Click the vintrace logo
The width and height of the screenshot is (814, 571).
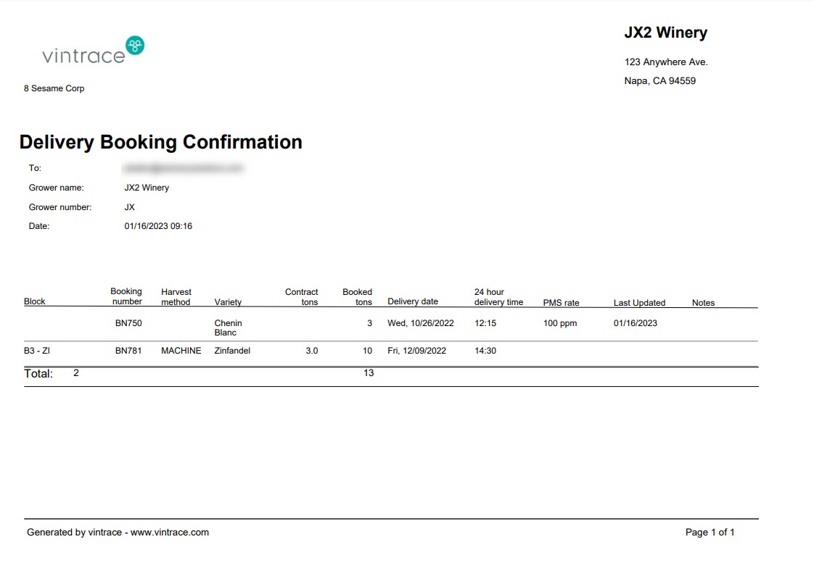[90, 51]
